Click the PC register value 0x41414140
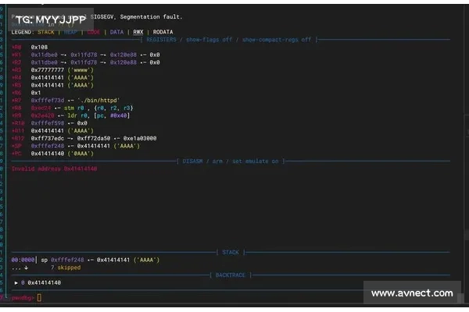This screenshot has height=312, width=469. tap(48, 154)
